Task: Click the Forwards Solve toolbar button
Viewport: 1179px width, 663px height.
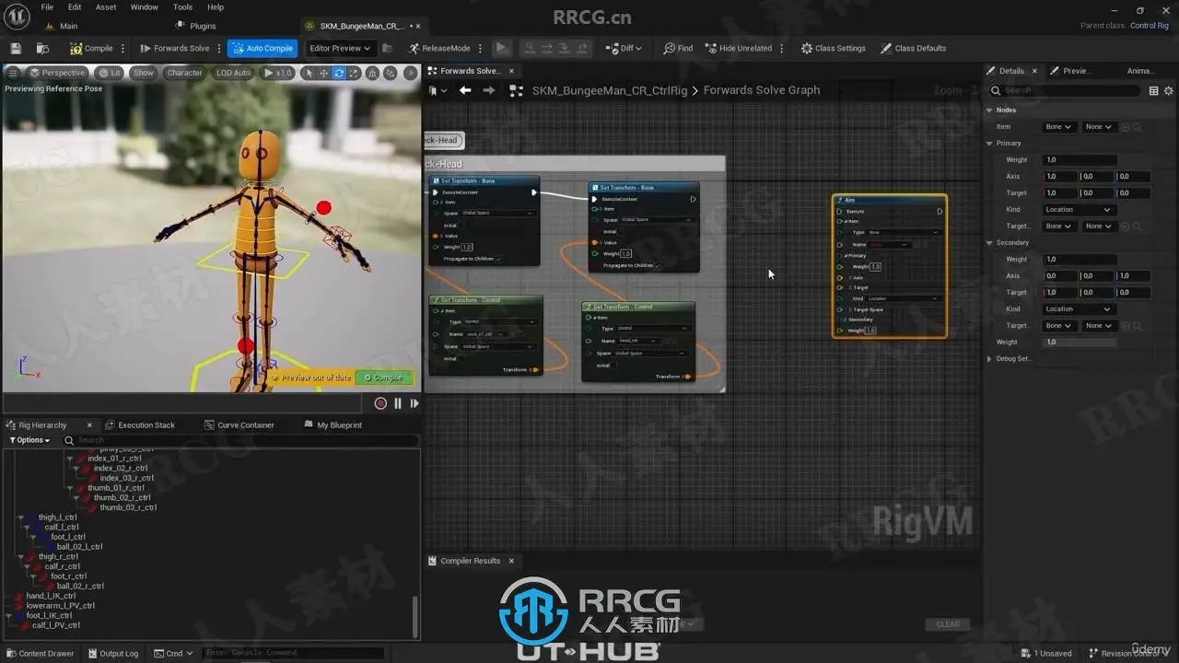Action: click(175, 48)
